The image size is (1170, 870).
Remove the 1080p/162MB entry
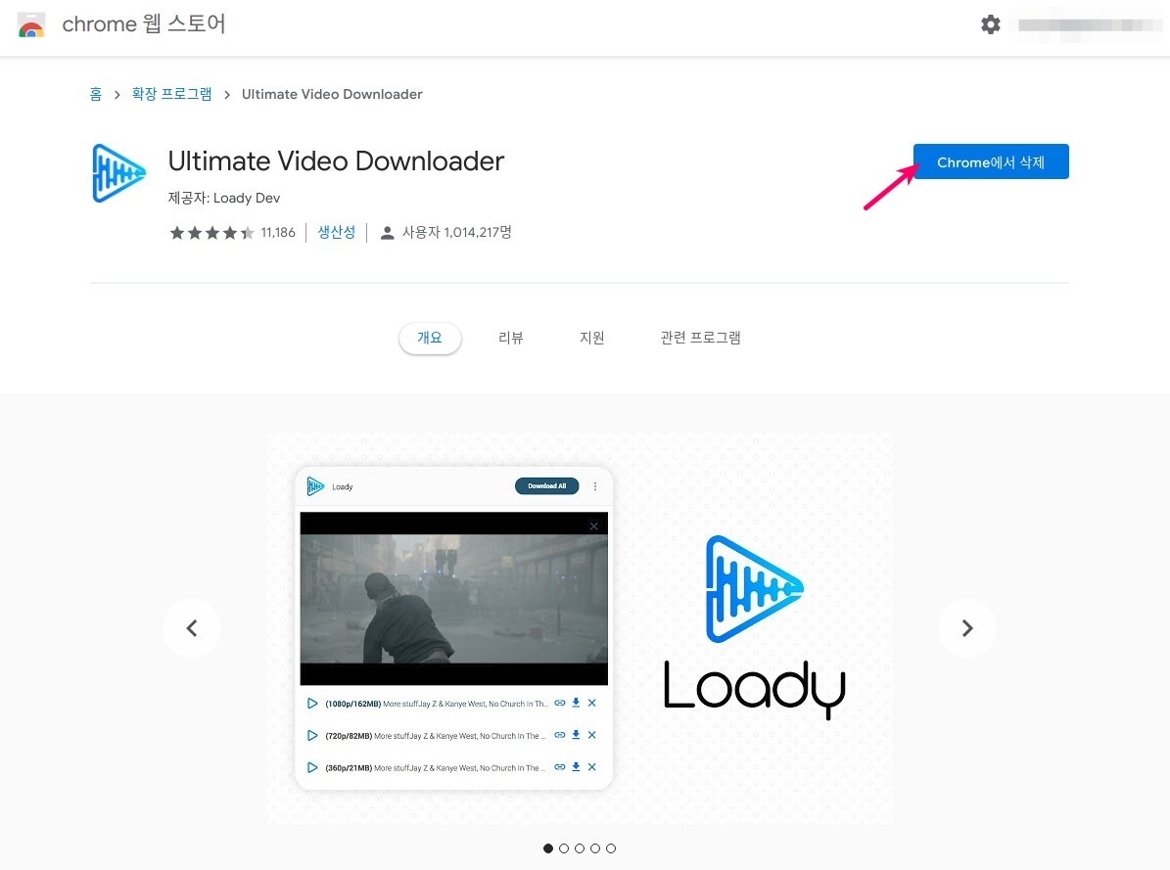click(591, 703)
